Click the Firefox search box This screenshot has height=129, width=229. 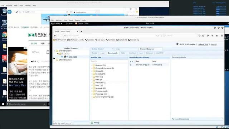181,35
